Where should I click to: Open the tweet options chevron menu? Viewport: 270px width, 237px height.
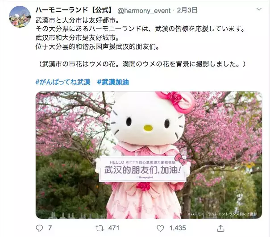[x=259, y=9]
